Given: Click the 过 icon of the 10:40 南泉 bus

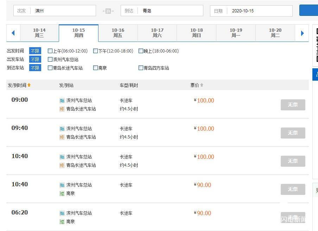Looking at the screenshot, I should coord(62,193).
